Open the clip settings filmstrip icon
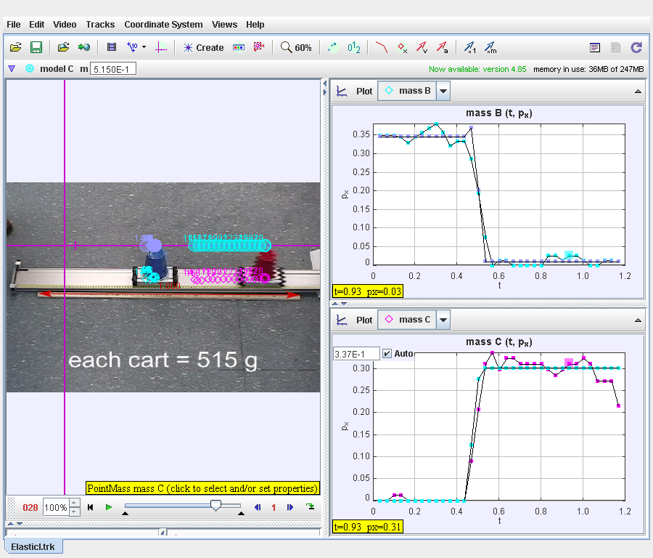Screen dimensions: 653x558 pyautogui.click(x=111, y=47)
